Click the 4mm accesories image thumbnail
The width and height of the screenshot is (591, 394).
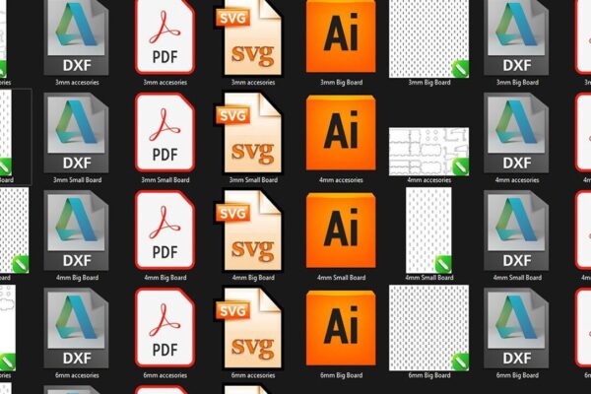tap(428, 152)
